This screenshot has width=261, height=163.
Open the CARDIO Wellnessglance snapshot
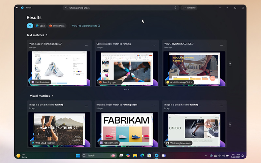tap(194, 129)
